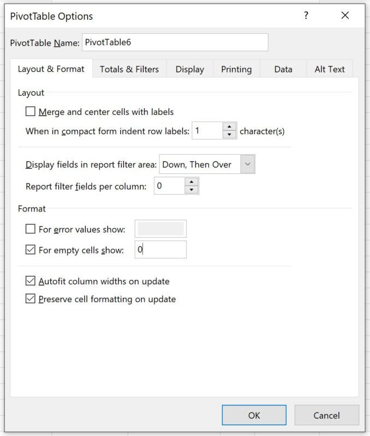Select the Layout & Format tab

[x=52, y=69]
